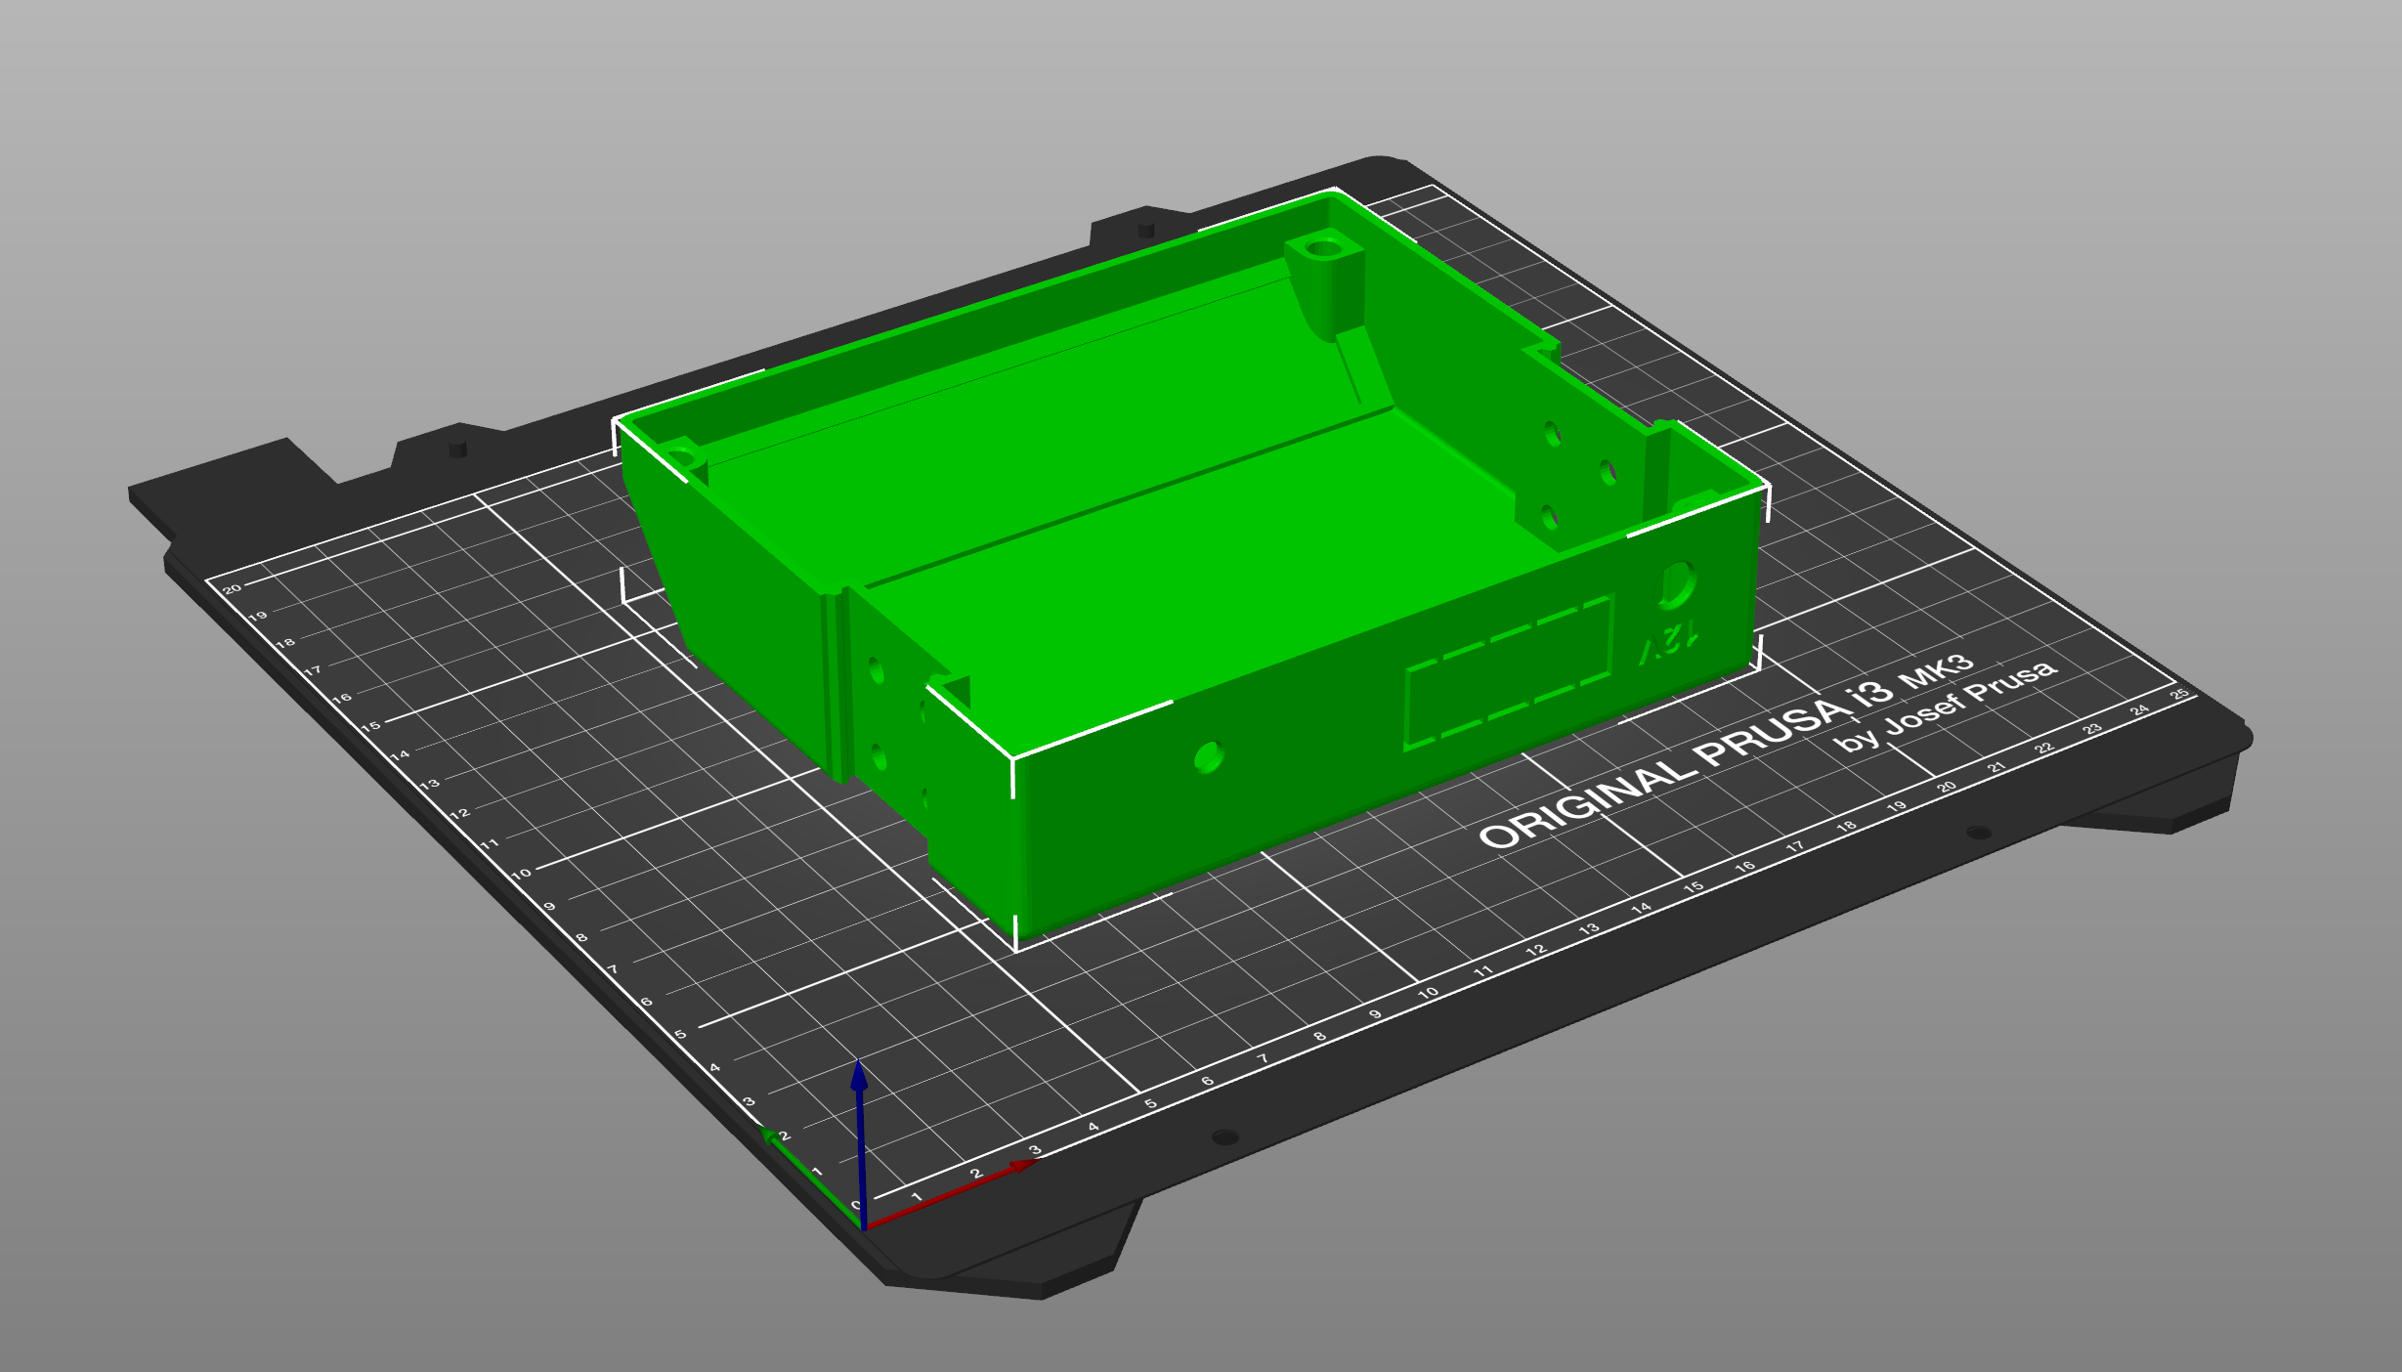Click the '5' label on bottom ruler
The width and height of the screenshot is (2402, 1372).
point(1151,1104)
